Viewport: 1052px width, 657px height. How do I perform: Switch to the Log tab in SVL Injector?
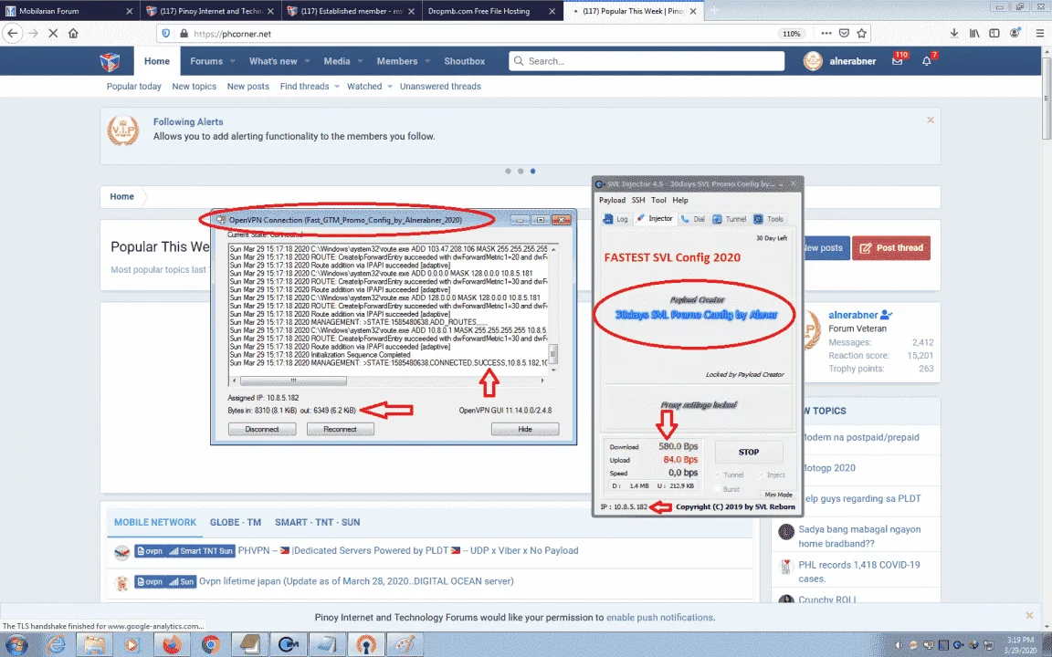615,219
